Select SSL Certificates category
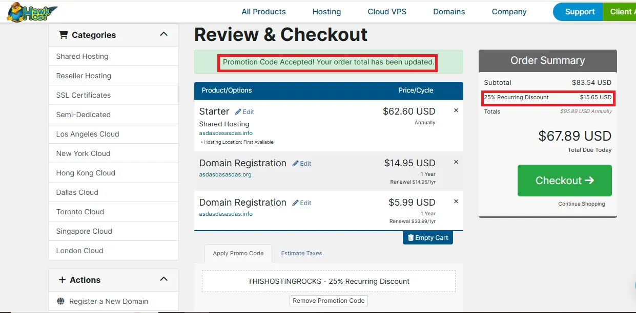 click(x=113, y=95)
